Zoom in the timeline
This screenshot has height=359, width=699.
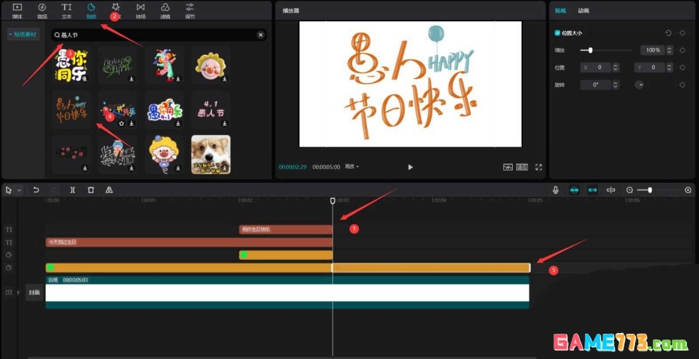coord(688,190)
